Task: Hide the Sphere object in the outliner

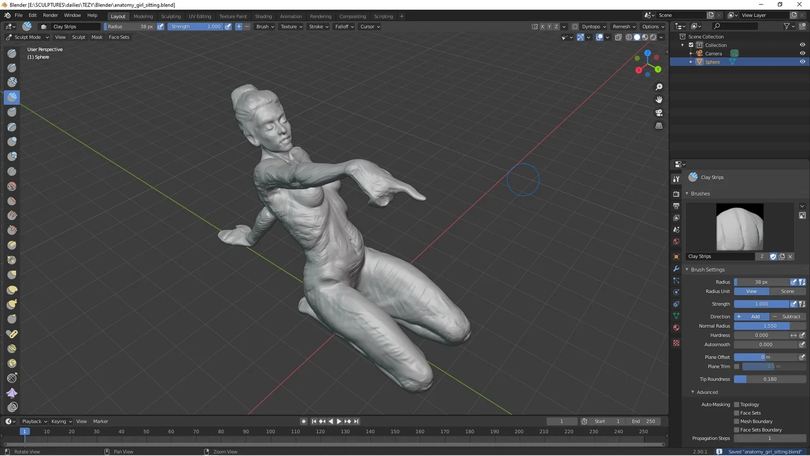Action: pos(802,61)
